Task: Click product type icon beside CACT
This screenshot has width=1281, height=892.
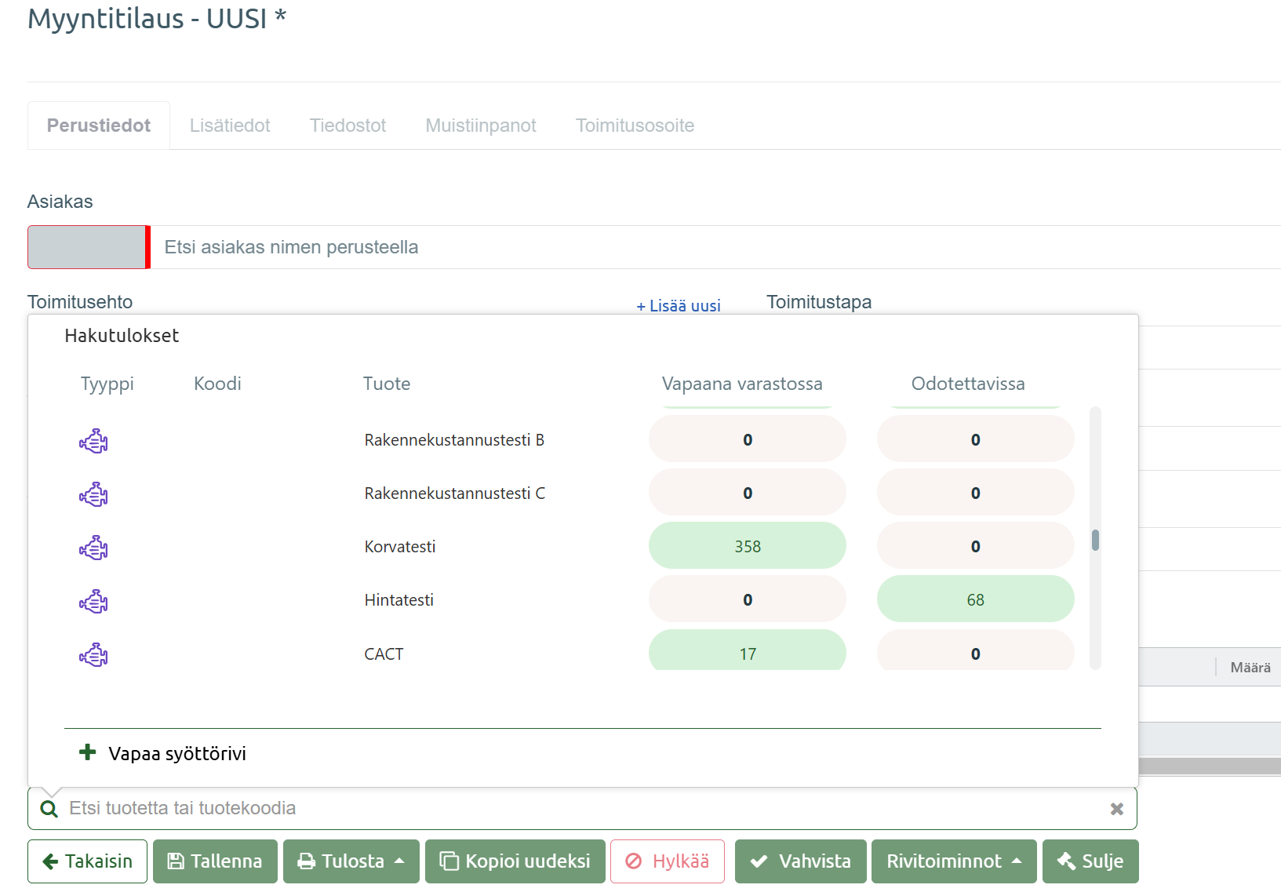Action: (x=93, y=655)
